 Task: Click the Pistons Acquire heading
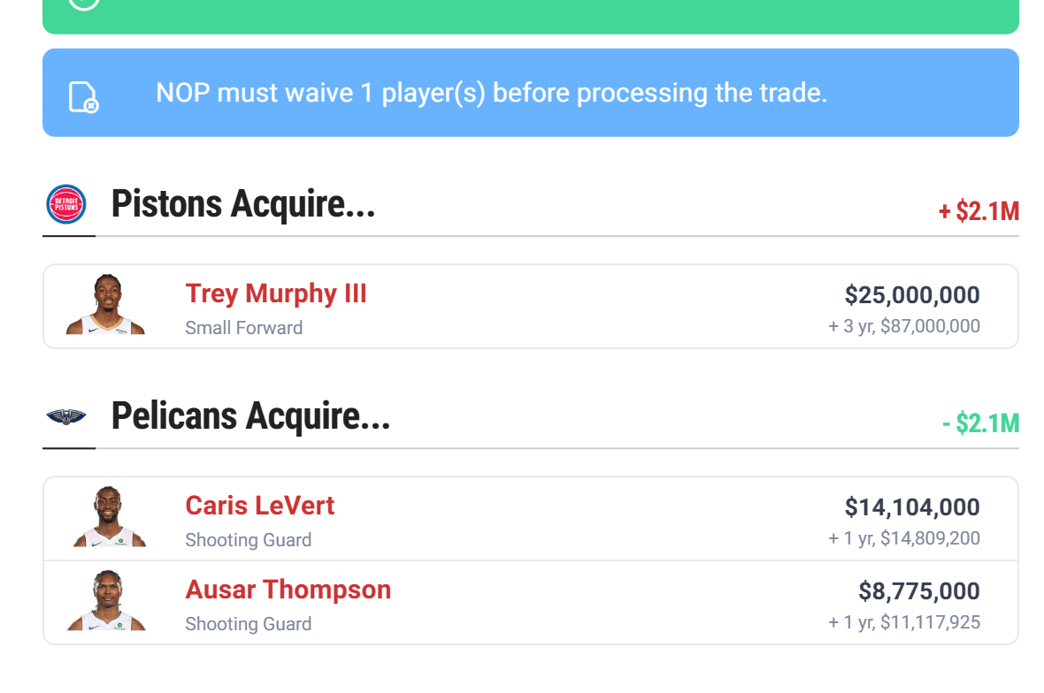tap(243, 204)
